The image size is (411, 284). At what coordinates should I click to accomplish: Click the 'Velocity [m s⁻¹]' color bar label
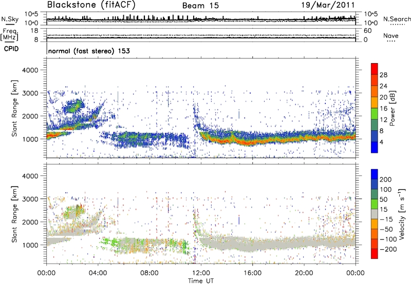point(402,214)
